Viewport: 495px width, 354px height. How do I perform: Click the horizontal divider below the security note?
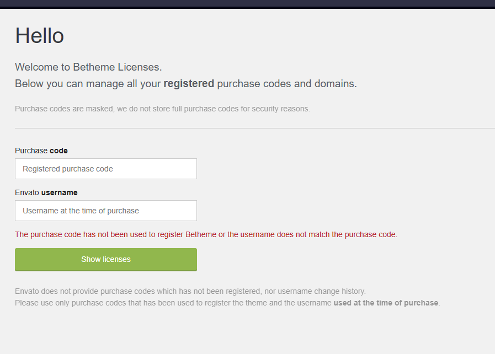tap(254, 128)
